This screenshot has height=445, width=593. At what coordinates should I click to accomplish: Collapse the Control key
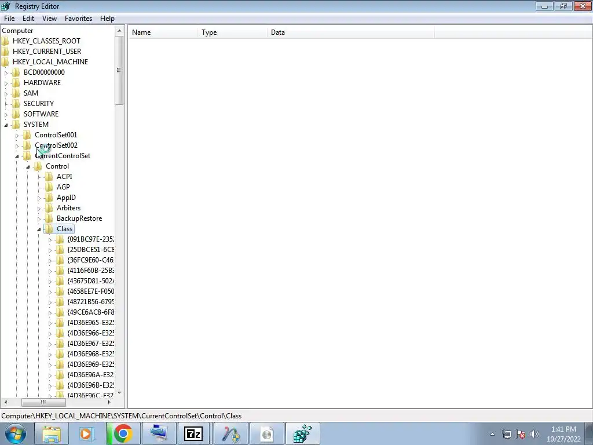click(x=28, y=166)
